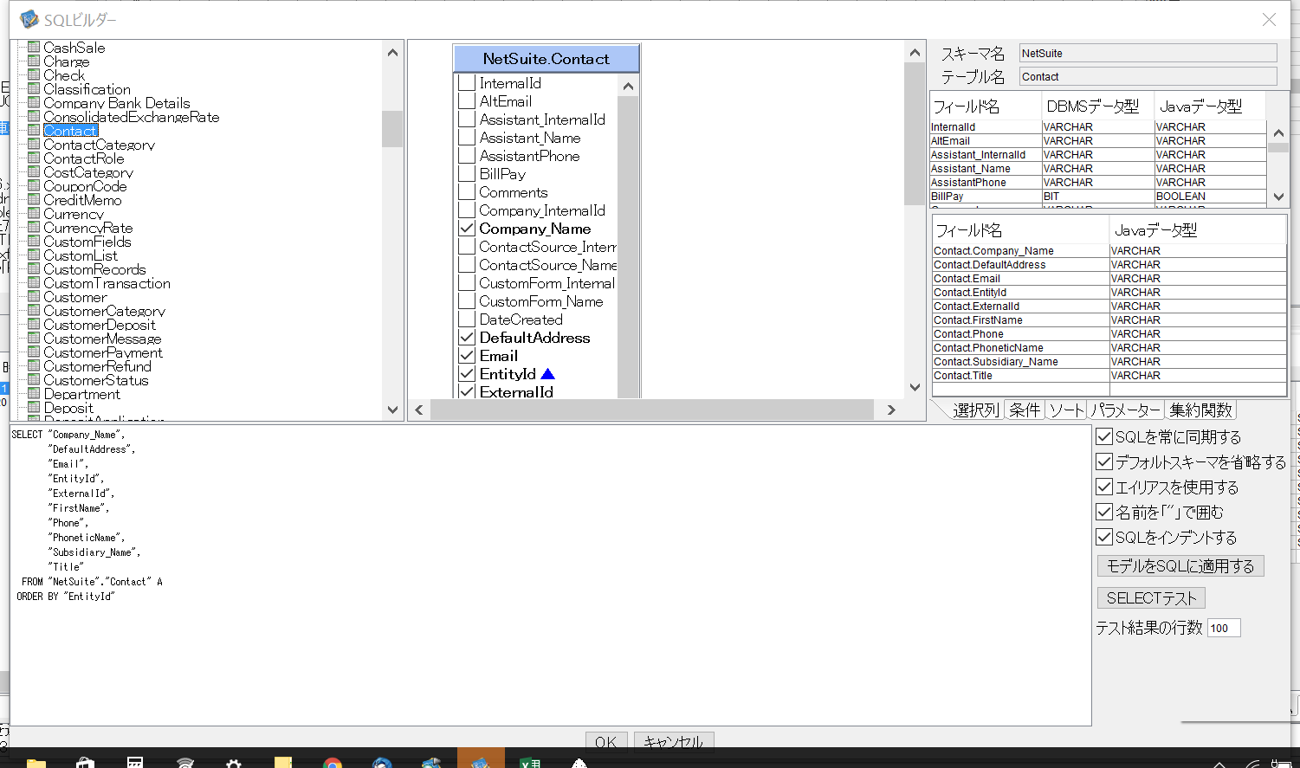
Task: Click the スキーマ名 field showing NetSuite
Action: (1148, 53)
